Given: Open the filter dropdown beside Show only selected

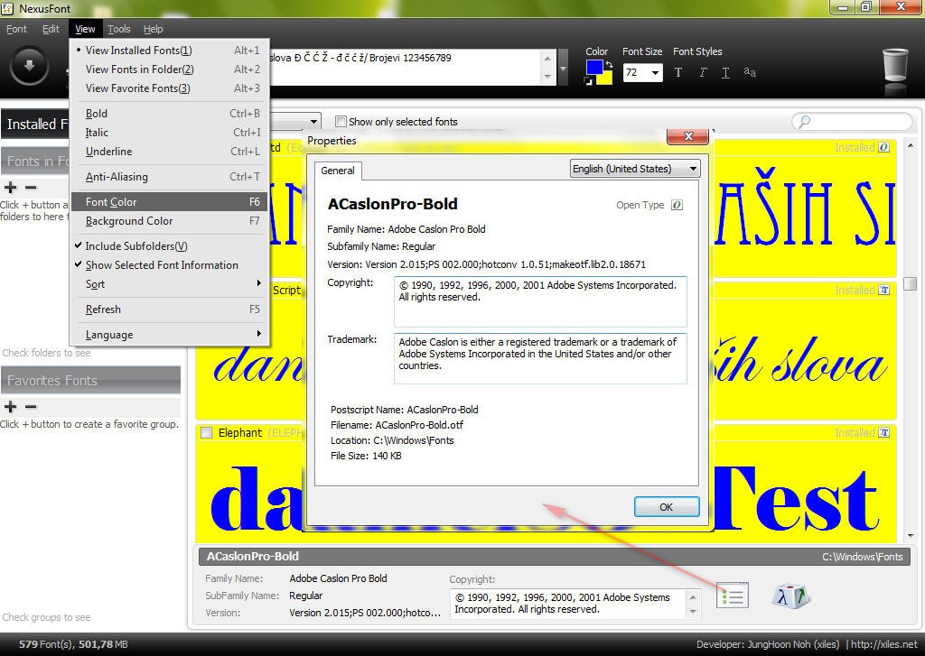Looking at the screenshot, I should pos(313,122).
